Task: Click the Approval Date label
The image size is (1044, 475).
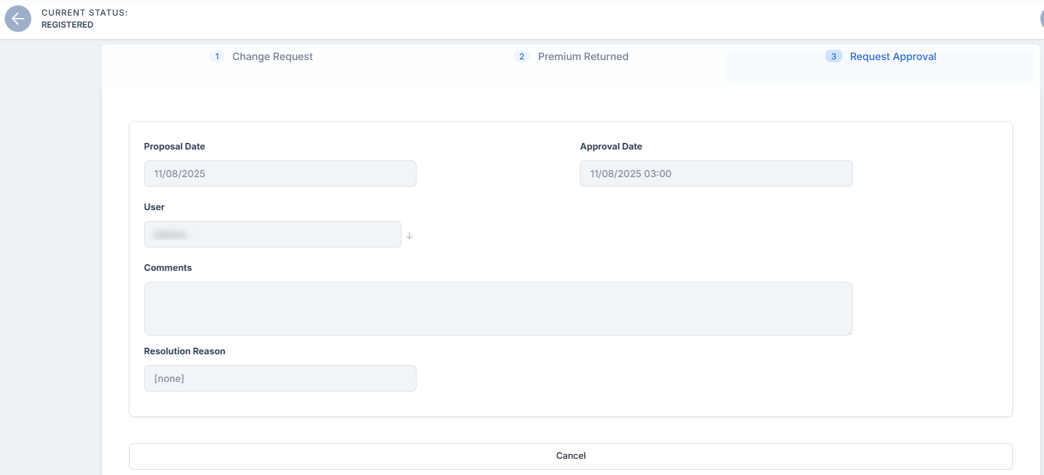Action: tap(611, 147)
